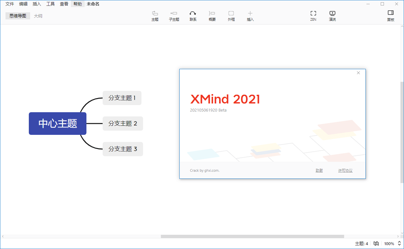The width and height of the screenshot is (404, 249).
Task: Open the 帮助 menu
Action: [x=78, y=4]
